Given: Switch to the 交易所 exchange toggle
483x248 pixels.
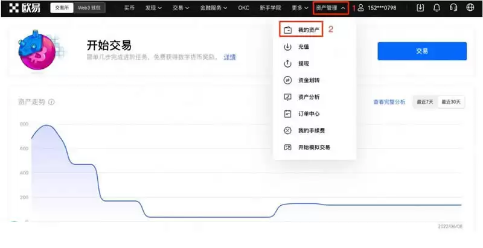Looking at the screenshot, I should [x=62, y=8].
